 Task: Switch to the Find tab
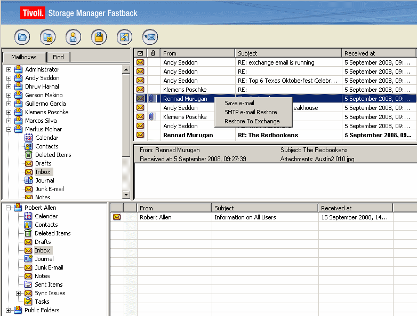click(58, 57)
